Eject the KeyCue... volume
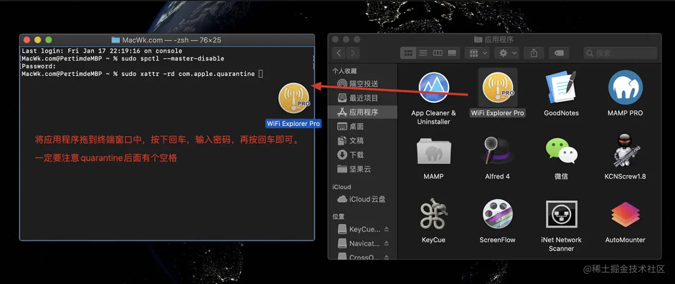The height and width of the screenshot is (284, 675). pos(387,229)
